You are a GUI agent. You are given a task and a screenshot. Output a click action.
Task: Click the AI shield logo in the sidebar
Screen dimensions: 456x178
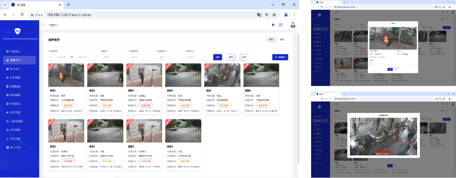[x=18, y=32]
